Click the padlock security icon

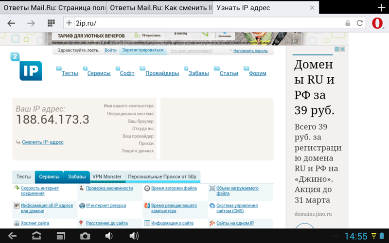(348, 23)
